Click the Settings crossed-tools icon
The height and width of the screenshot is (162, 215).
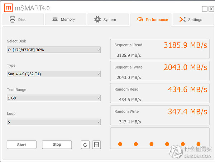[x=182, y=19]
